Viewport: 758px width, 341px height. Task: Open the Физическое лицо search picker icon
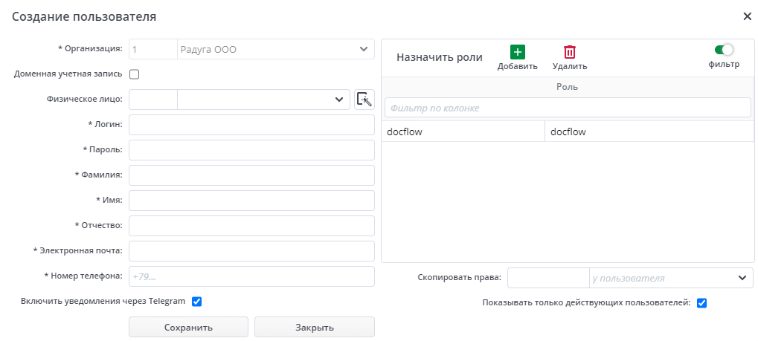pyautogui.click(x=364, y=100)
